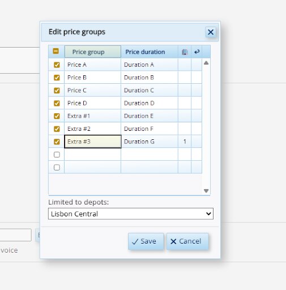Save the price group changes
Image resolution: width=286 pixels, height=290 pixels.
pos(146,241)
